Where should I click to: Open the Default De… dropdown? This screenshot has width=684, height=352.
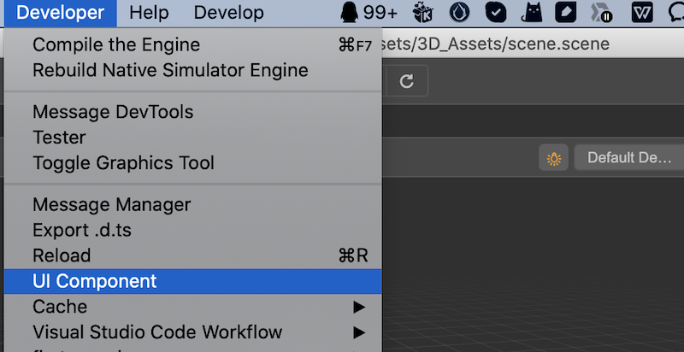click(x=629, y=158)
